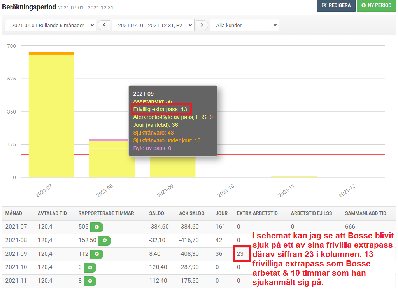Viewport: 398px width, 290px height.
Task: Create new period with NY PERIOD
Action: pyautogui.click(x=377, y=5)
